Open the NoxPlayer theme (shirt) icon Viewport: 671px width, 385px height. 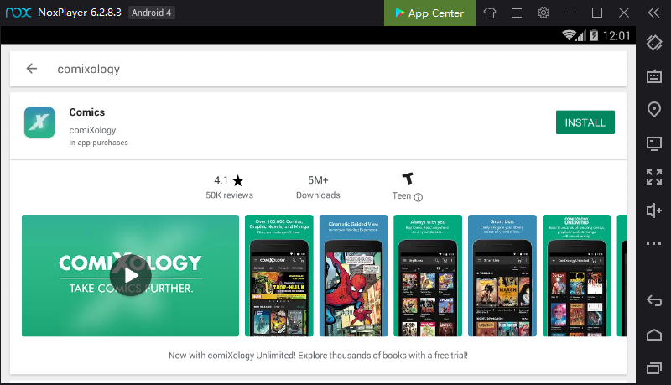pos(490,13)
